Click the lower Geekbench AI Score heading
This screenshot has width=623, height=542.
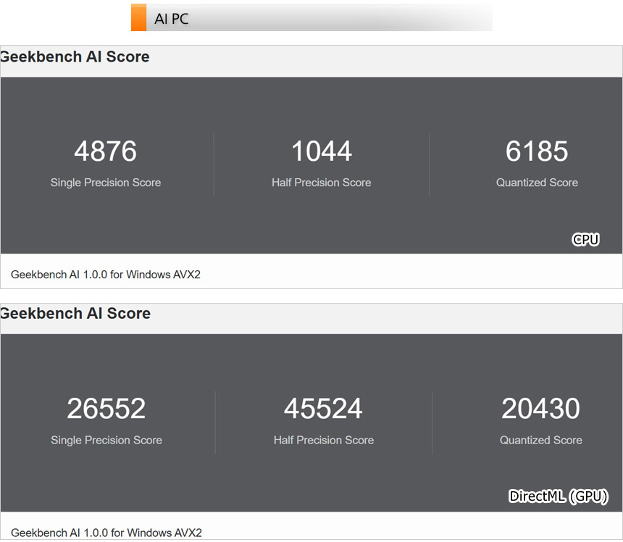tap(75, 314)
